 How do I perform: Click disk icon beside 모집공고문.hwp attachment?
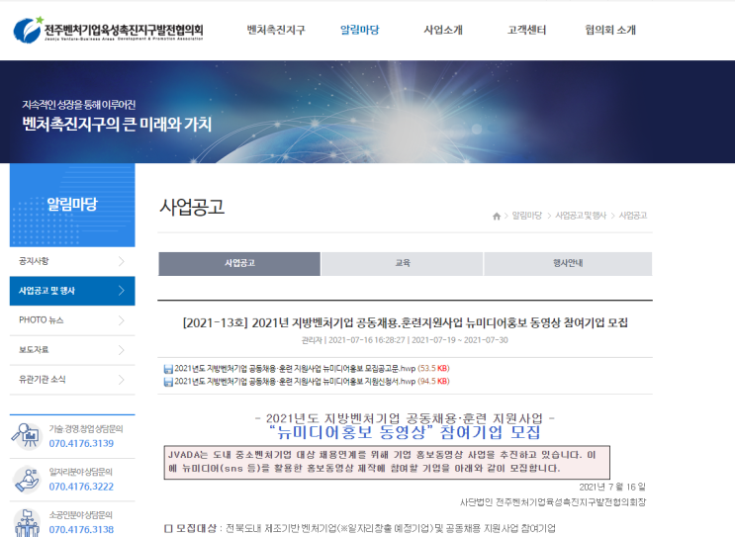coord(168,369)
